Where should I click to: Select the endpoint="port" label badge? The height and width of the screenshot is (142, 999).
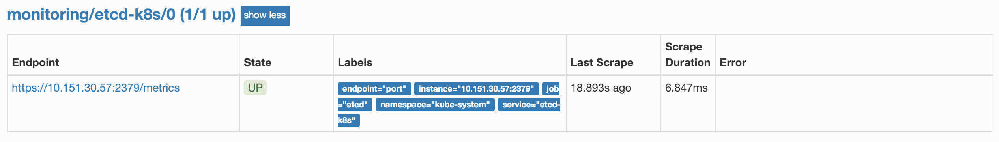(374, 89)
